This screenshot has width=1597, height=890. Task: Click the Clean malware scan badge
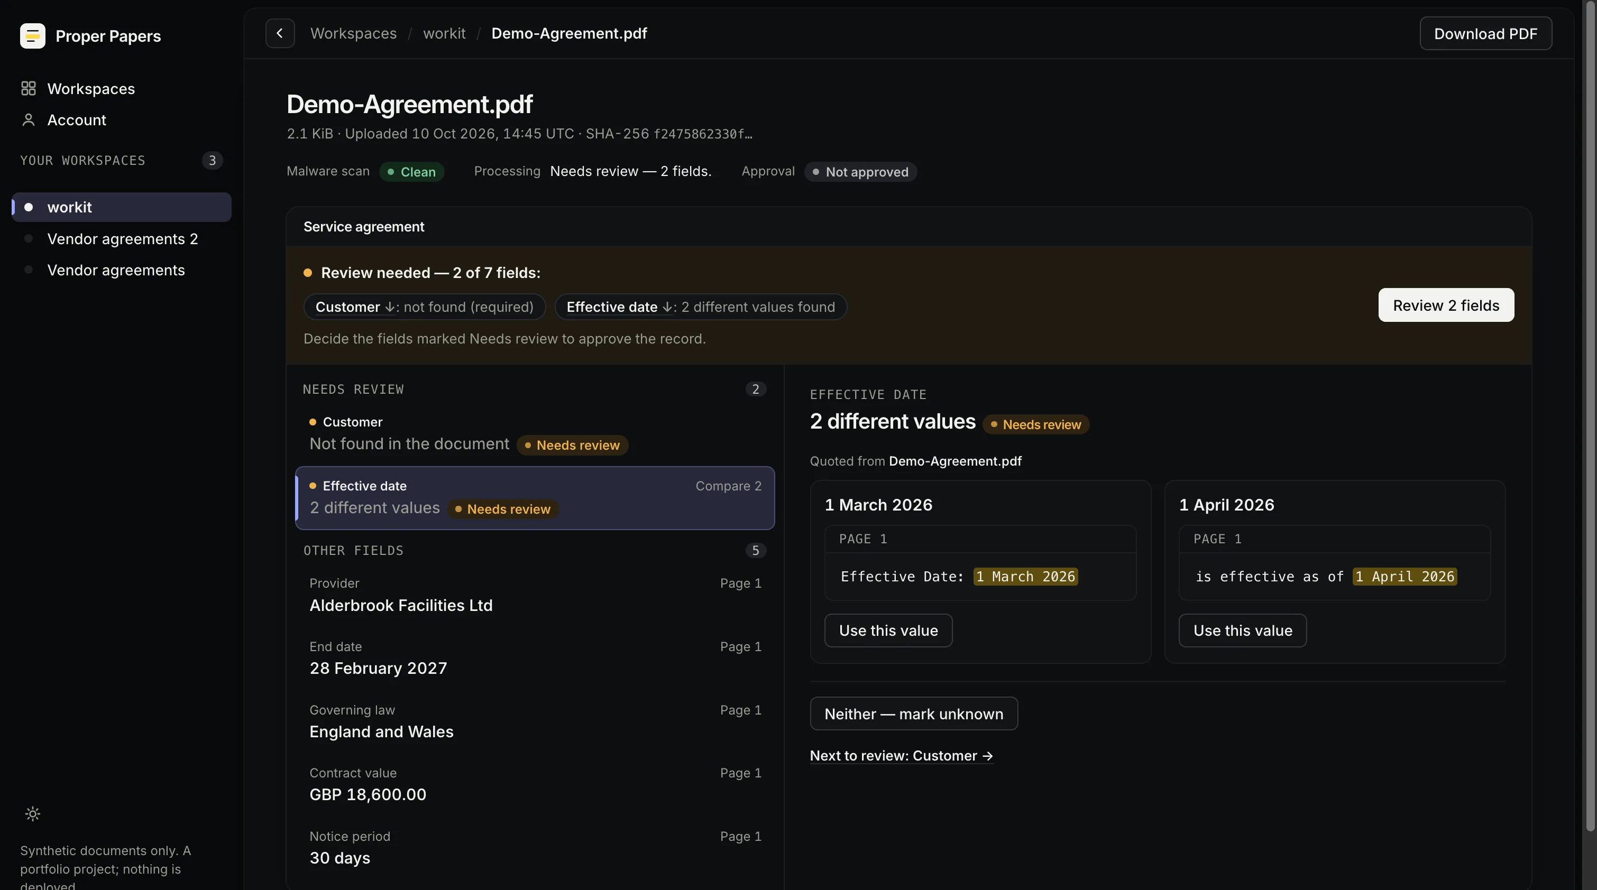[x=411, y=172]
